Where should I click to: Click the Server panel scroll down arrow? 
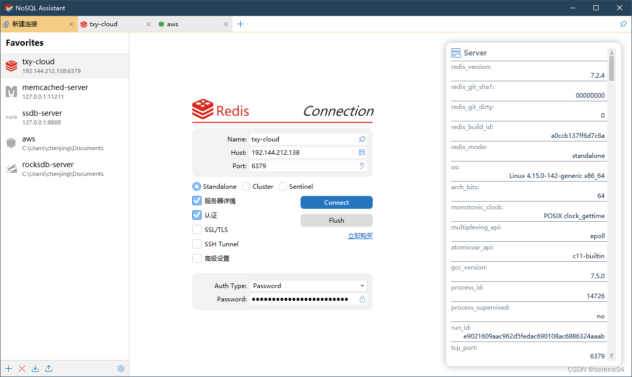[x=612, y=356]
